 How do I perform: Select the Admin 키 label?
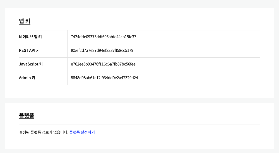tap(27, 78)
